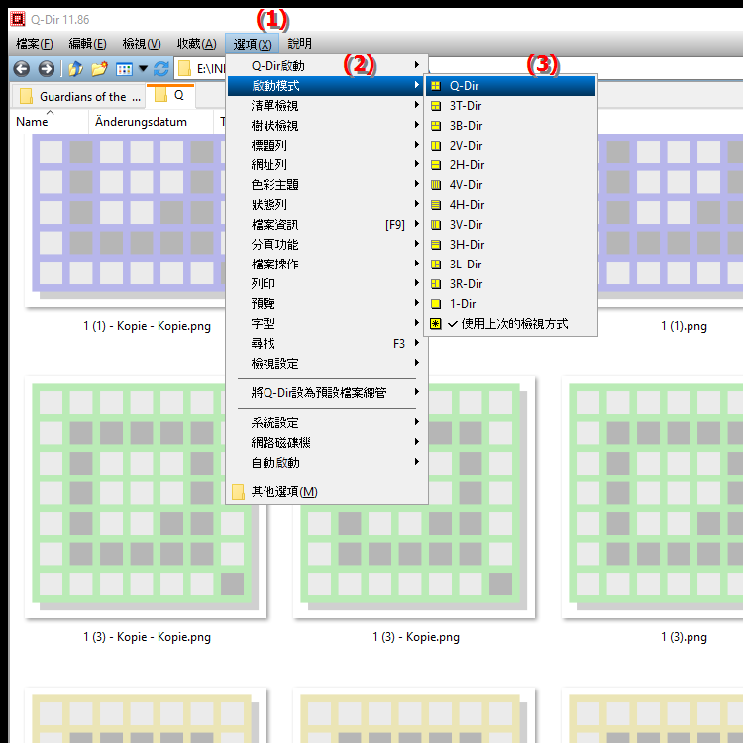The image size is (743, 743).
Task: Click the 2H-Dir layout icon
Action: point(436,165)
